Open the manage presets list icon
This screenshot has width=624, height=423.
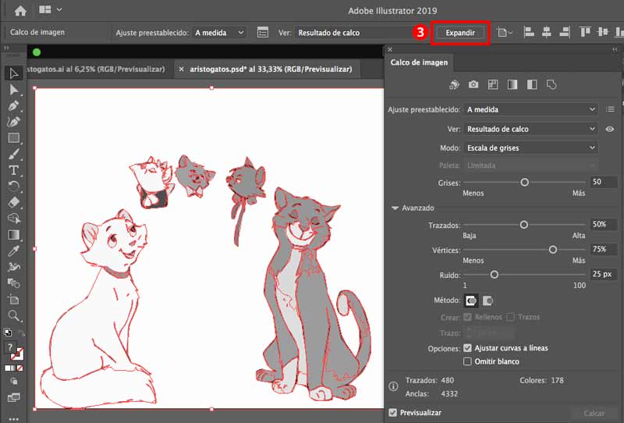click(610, 109)
